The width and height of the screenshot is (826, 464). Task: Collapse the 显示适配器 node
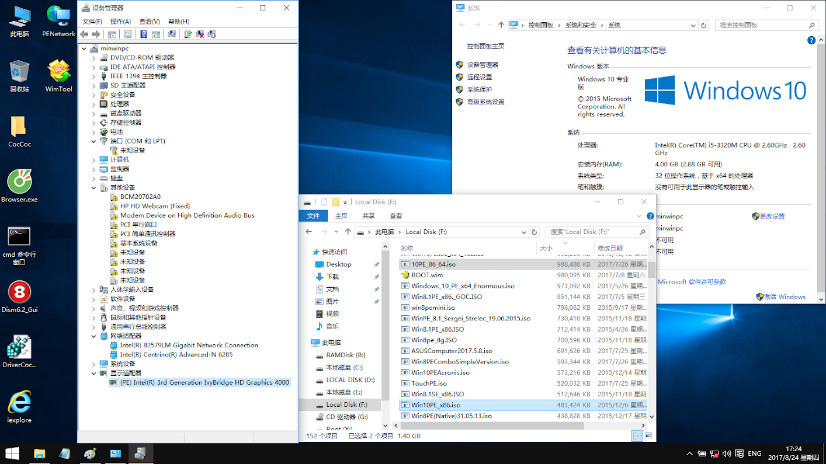[94, 373]
